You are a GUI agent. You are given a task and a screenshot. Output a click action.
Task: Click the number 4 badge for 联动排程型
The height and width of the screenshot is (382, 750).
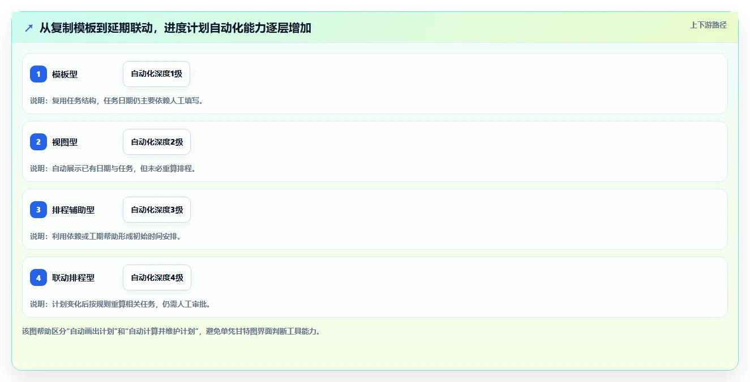pyautogui.click(x=38, y=277)
